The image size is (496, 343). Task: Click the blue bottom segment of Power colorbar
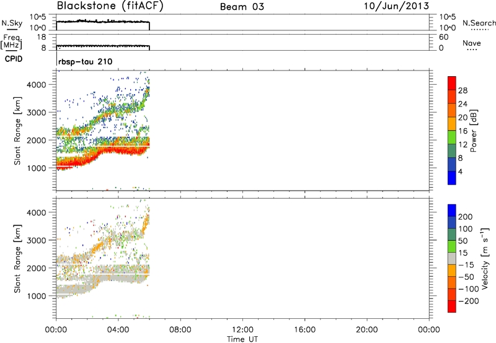point(452,178)
